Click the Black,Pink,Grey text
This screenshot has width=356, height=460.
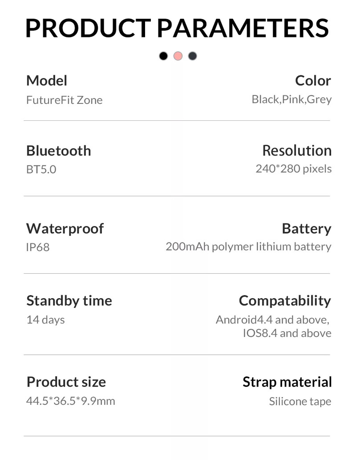pos(291,100)
